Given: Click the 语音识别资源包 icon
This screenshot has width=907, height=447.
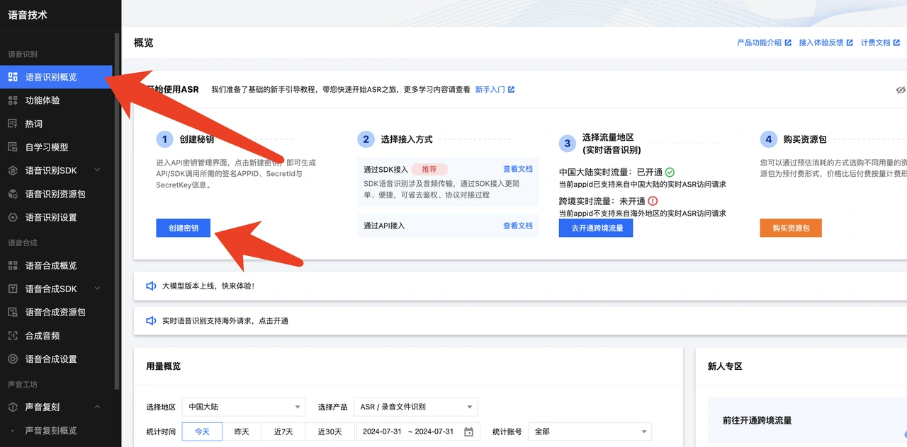Looking at the screenshot, I should coord(13,194).
